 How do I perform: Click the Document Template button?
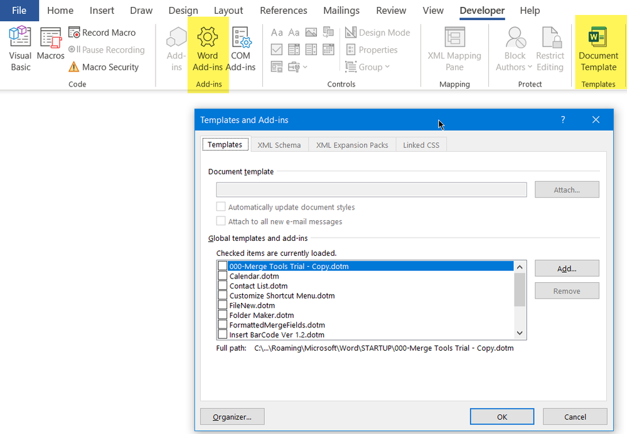click(x=599, y=48)
